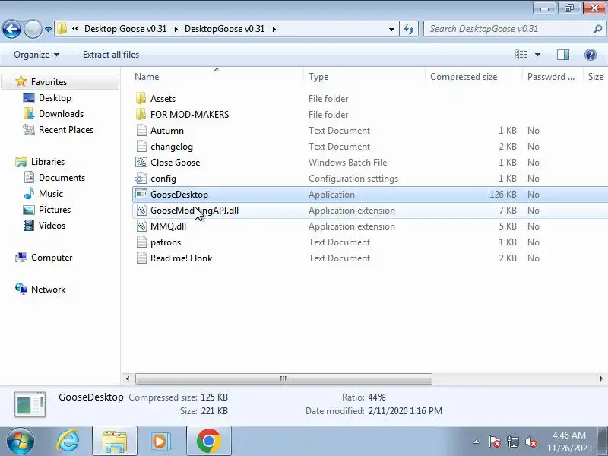The height and width of the screenshot is (456, 608).
Task: Click the Change your view icon
Action: pos(521,55)
